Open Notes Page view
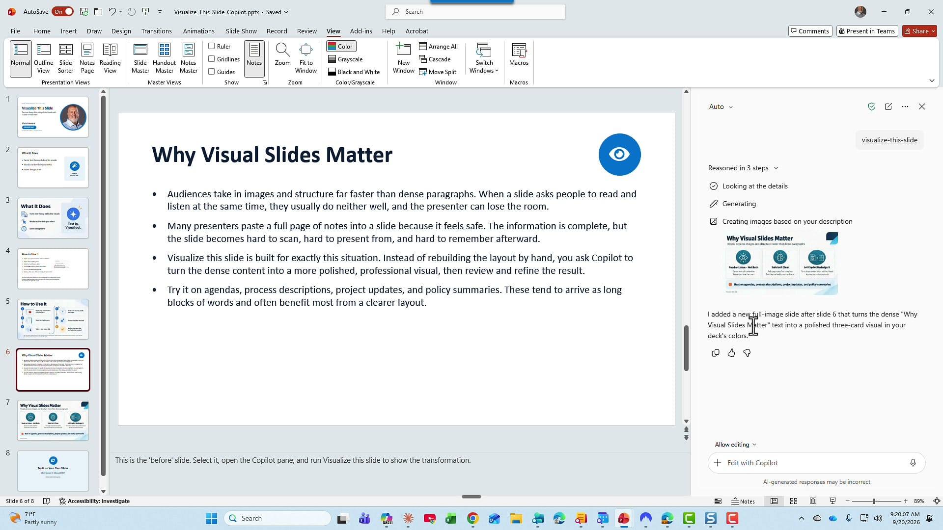This screenshot has height=530, width=943. pos(87,58)
